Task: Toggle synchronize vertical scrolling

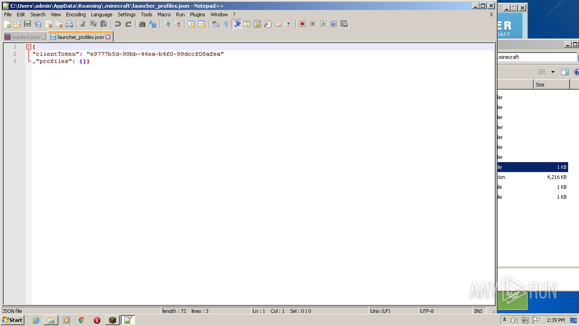Action: (191, 24)
